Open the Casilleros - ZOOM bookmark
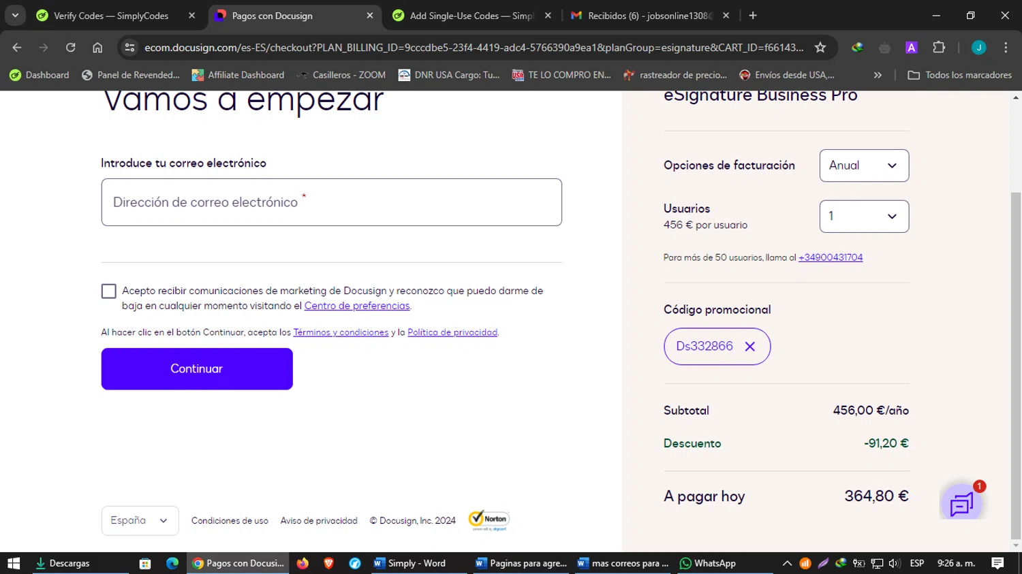Image resolution: width=1022 pixels, height=574 pixels. [x=341, y=75]
